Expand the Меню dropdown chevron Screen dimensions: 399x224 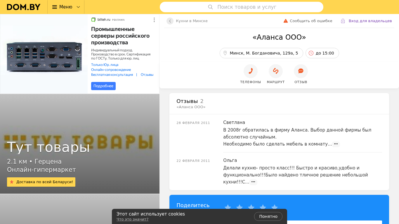click(78, 7)
